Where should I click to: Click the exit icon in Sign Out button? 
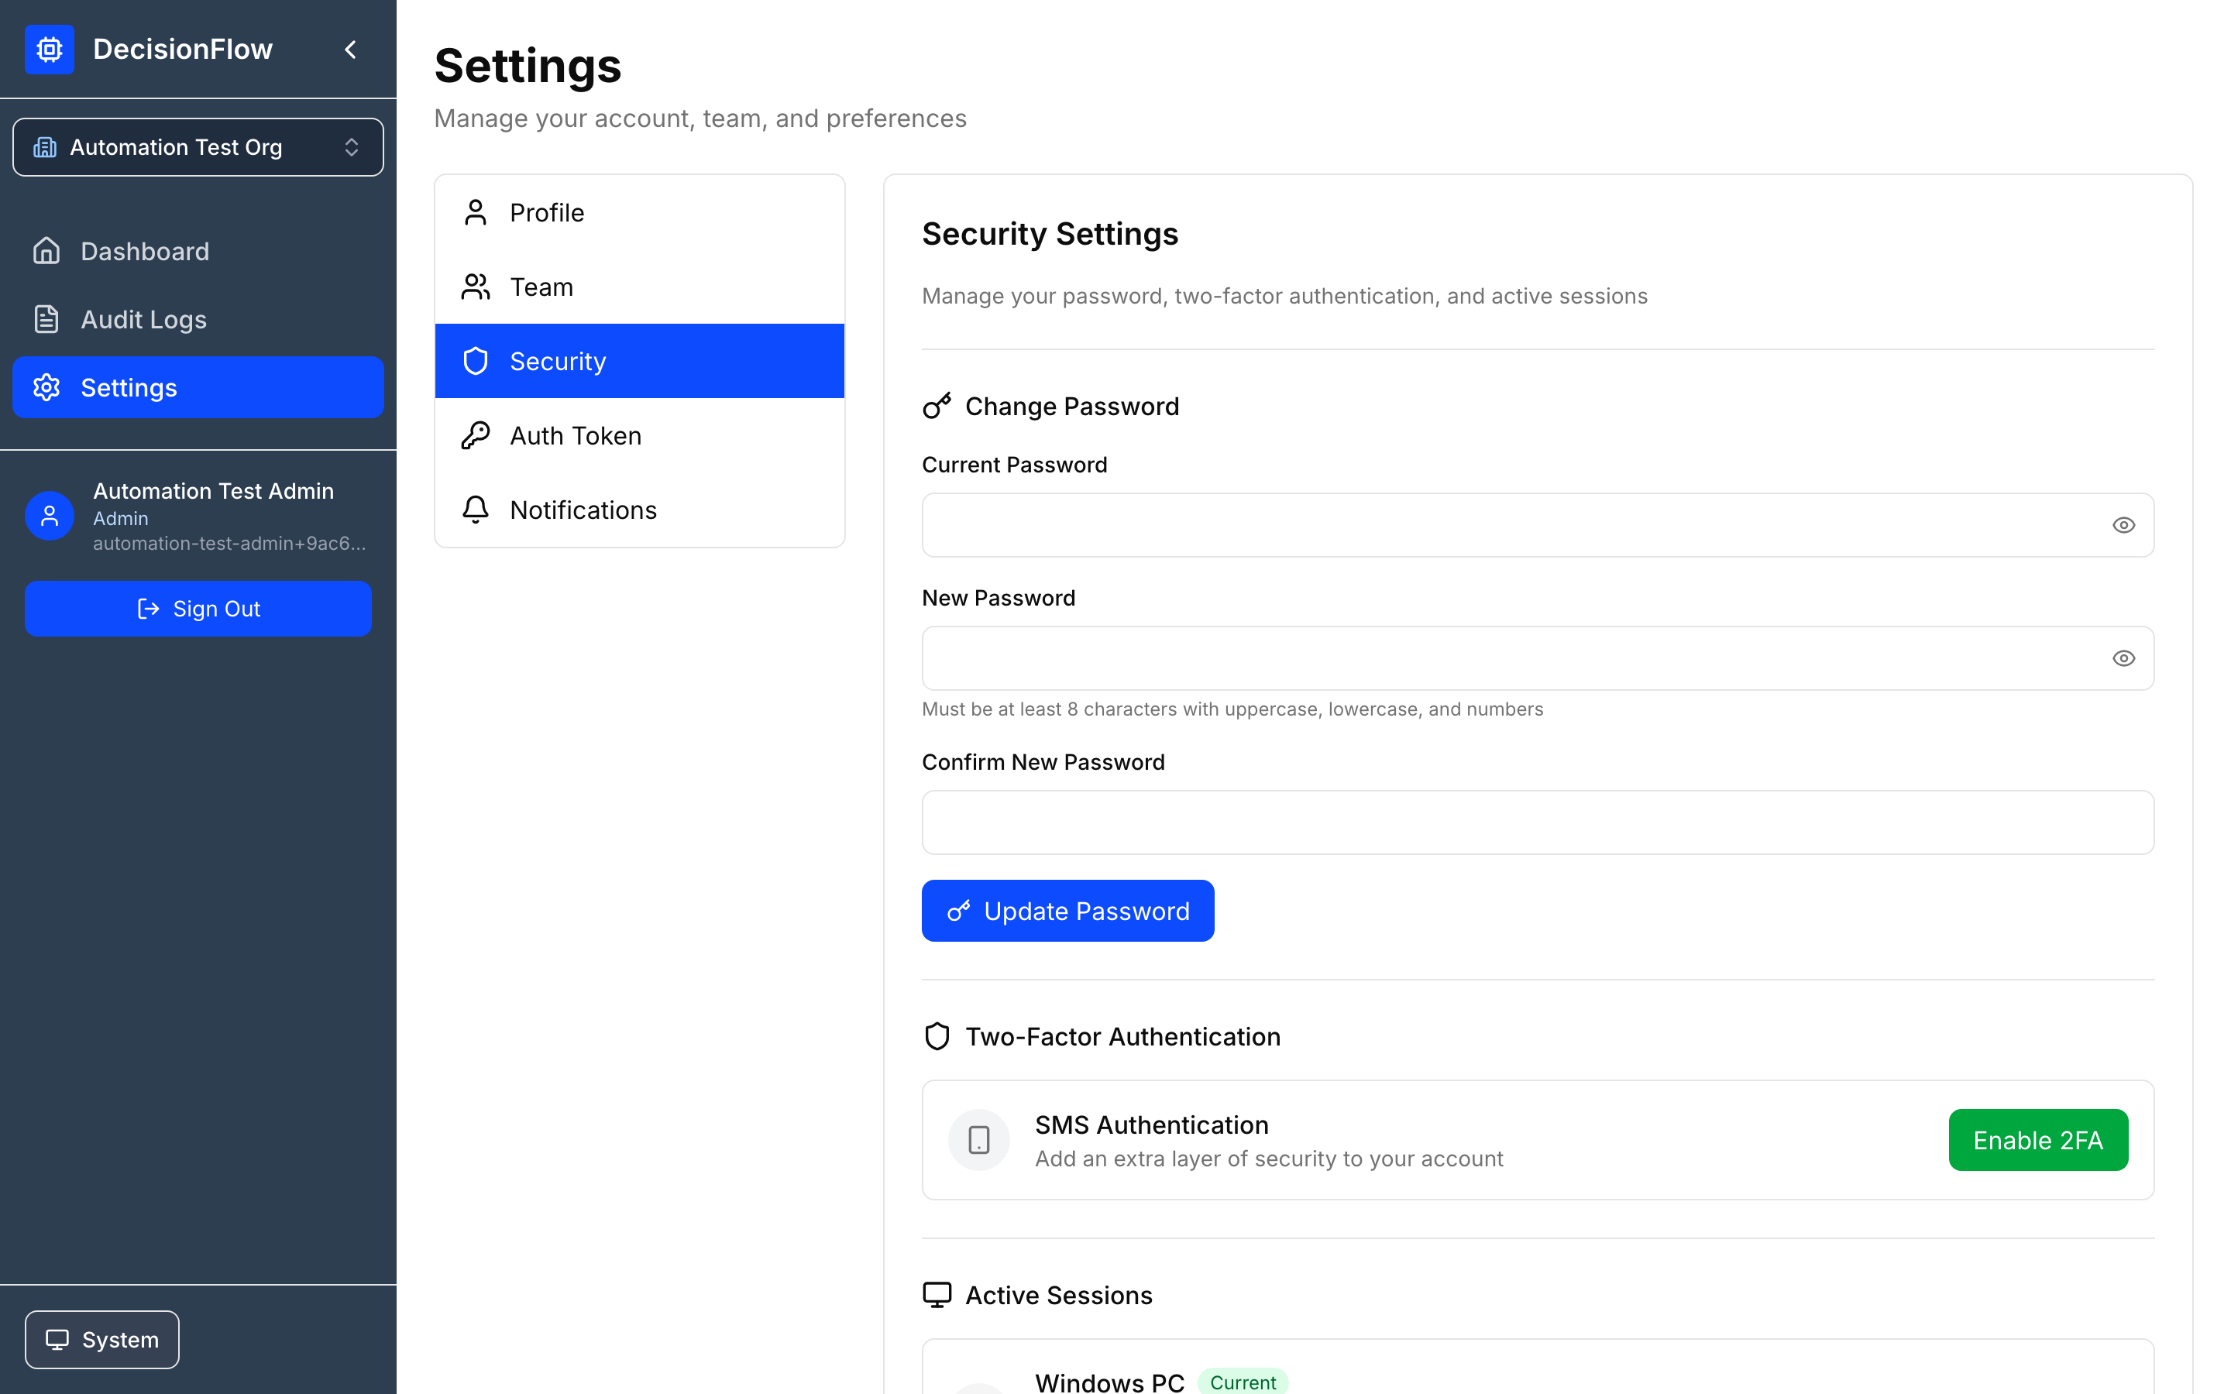tap(149, 609)
